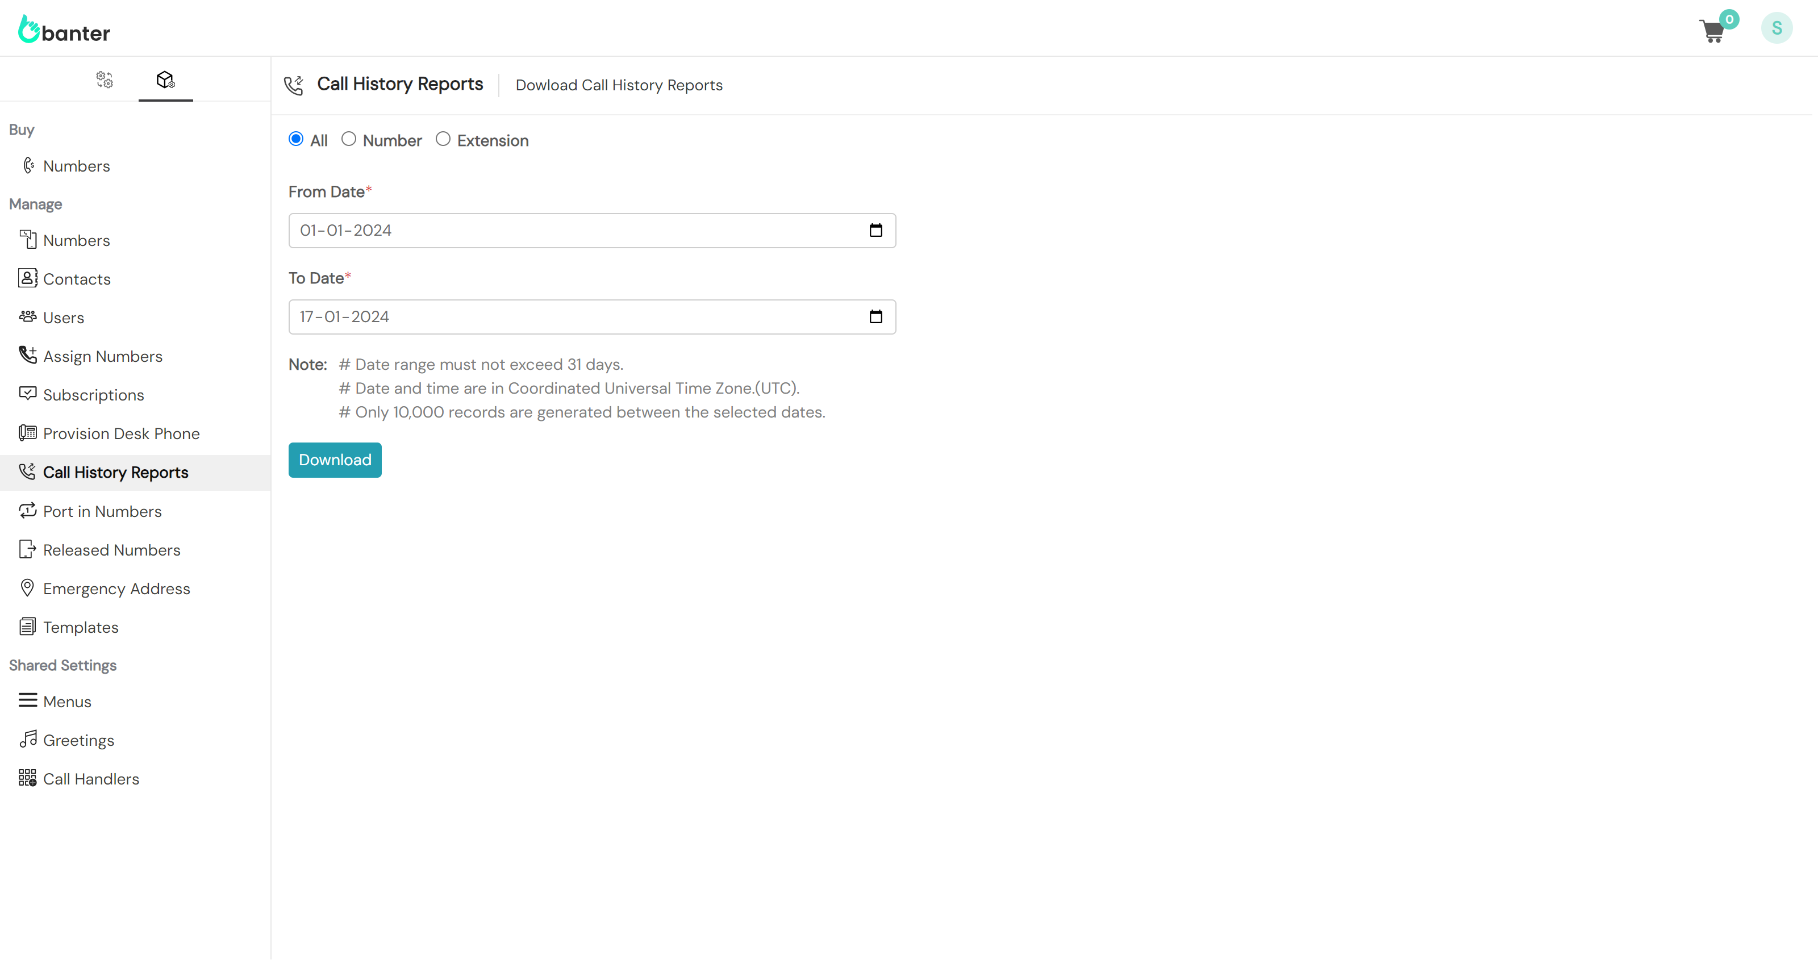Navigate to Provision Desk Phone
1818x960 pixels.
click(x=120, y=433)
